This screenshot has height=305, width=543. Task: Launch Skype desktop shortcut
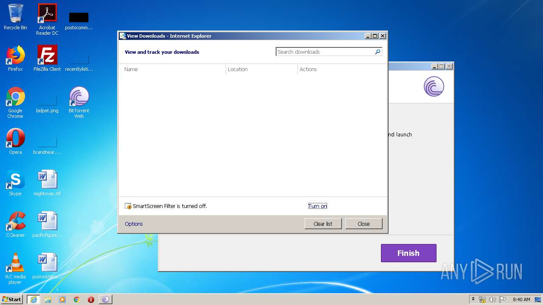point(15,183)
